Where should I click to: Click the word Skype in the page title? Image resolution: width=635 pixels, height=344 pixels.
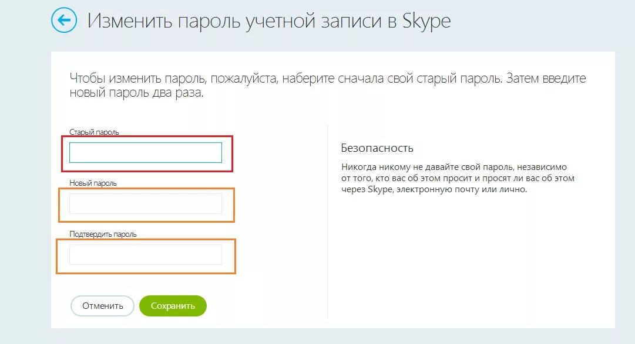(426, 22)
